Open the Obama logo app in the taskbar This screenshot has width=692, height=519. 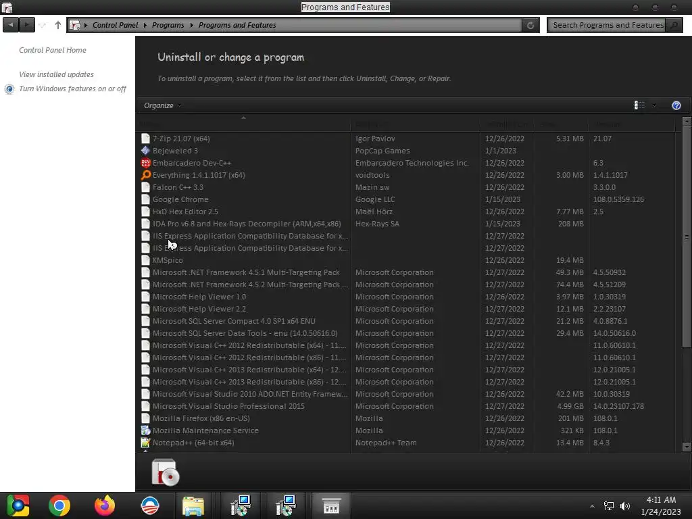pos(150,505)
